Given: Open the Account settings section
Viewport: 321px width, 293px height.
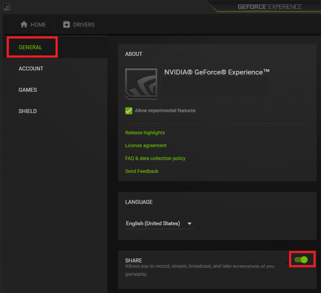Looking at the screenshot, I should 31,69.
